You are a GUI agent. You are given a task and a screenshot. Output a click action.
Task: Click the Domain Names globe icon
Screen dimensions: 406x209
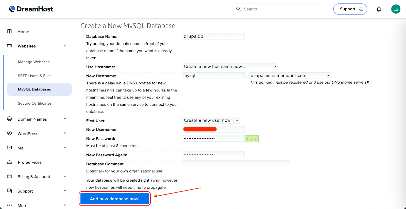[x=10, y=119]
